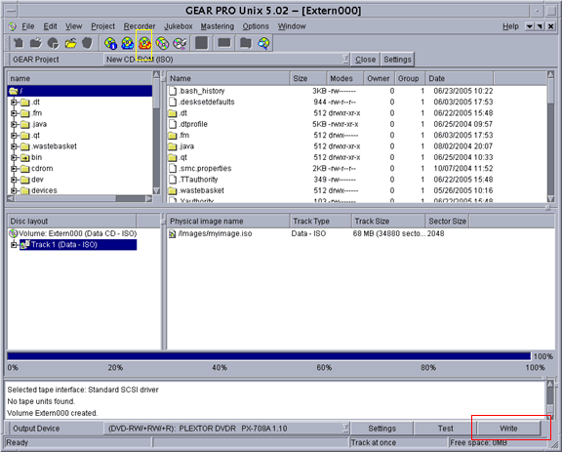Click the folder icon of .wastebasket in file list
This screenshot has width=562, height=452.
(x=173, y=190)
